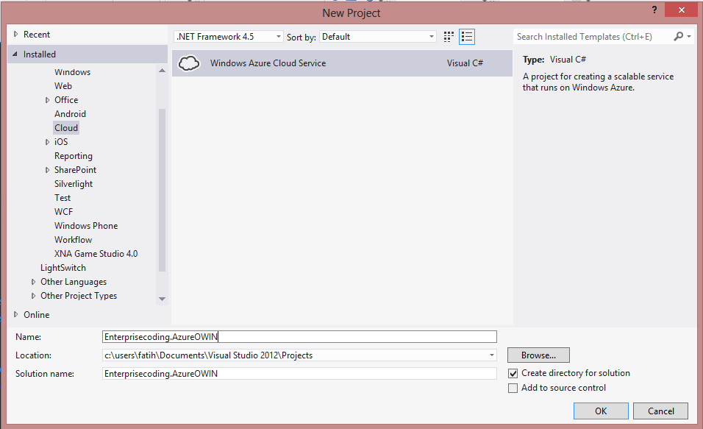Select the Workflow template category
703x429 pixels.
pyautogui.click(x=73, y=240)
